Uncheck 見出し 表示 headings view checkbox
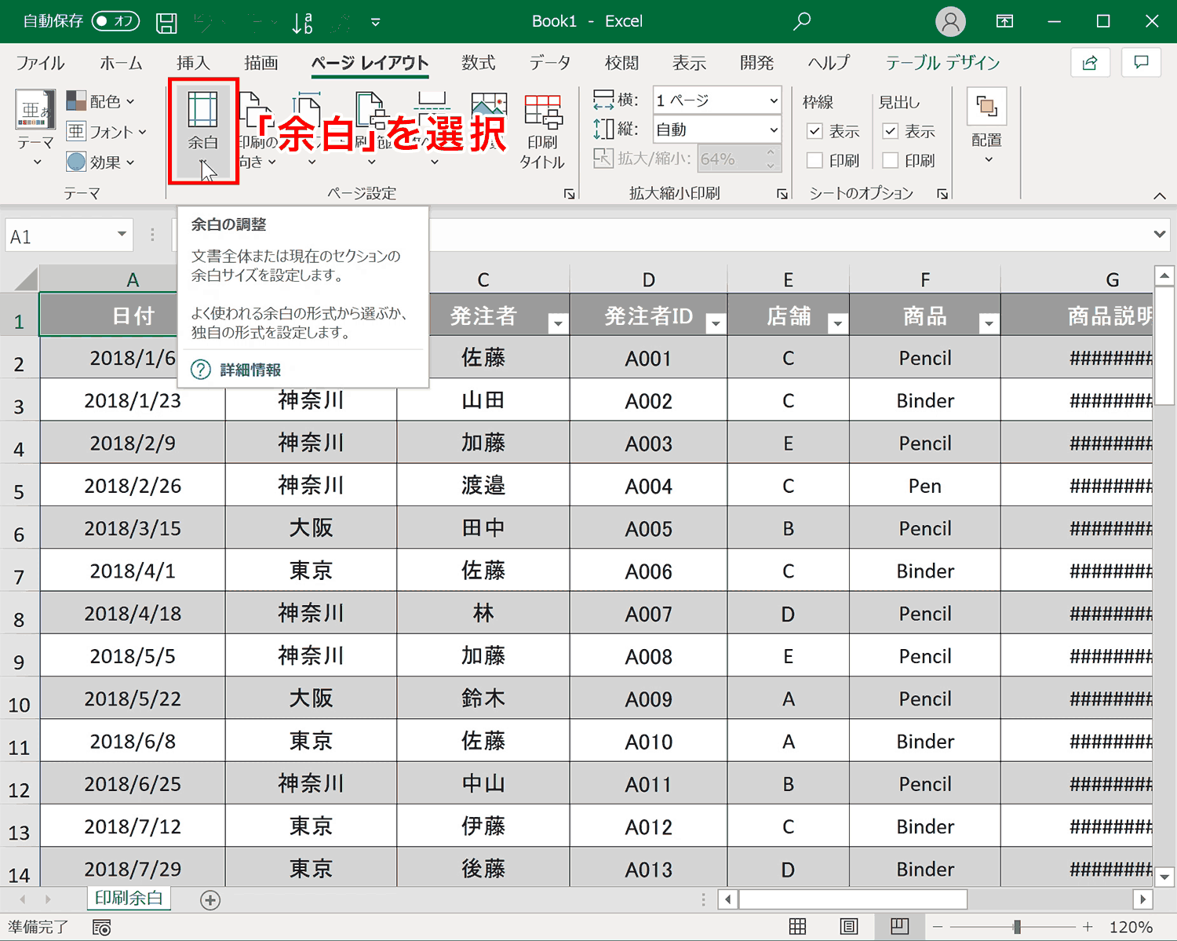The height and width of the screenshot is (941, 1177). click(891, 131)
